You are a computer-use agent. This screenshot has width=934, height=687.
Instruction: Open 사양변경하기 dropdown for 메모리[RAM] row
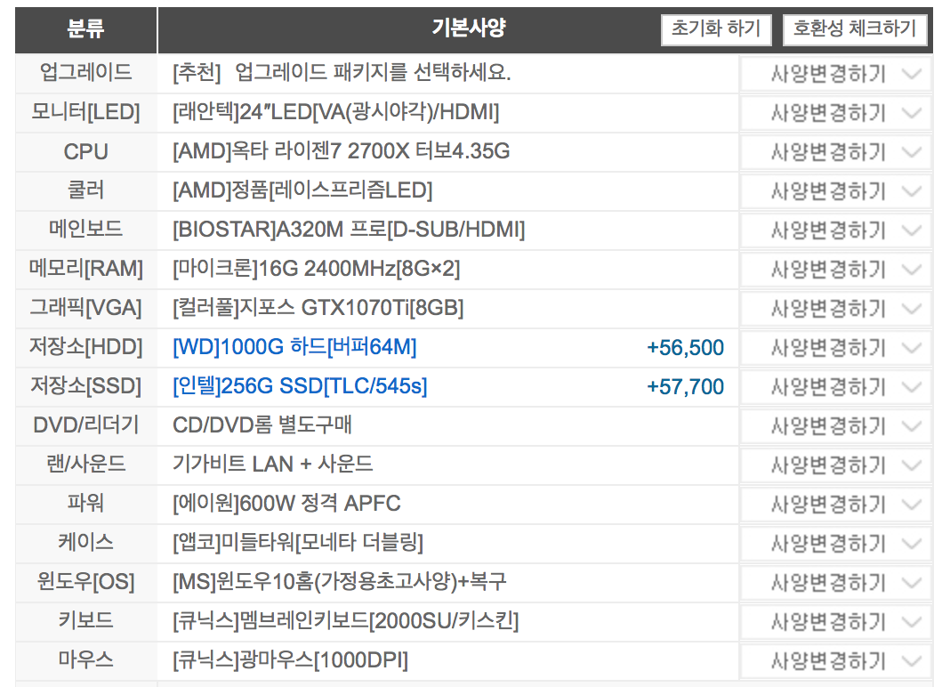pyautogui.click(x=834, y=270)
